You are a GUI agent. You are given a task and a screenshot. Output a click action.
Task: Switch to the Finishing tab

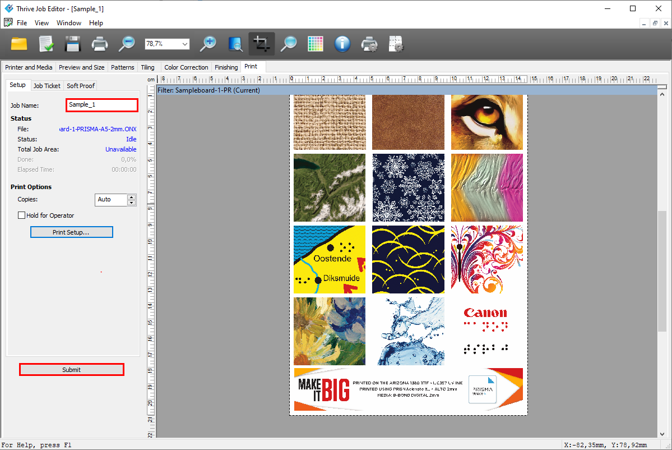226,67
